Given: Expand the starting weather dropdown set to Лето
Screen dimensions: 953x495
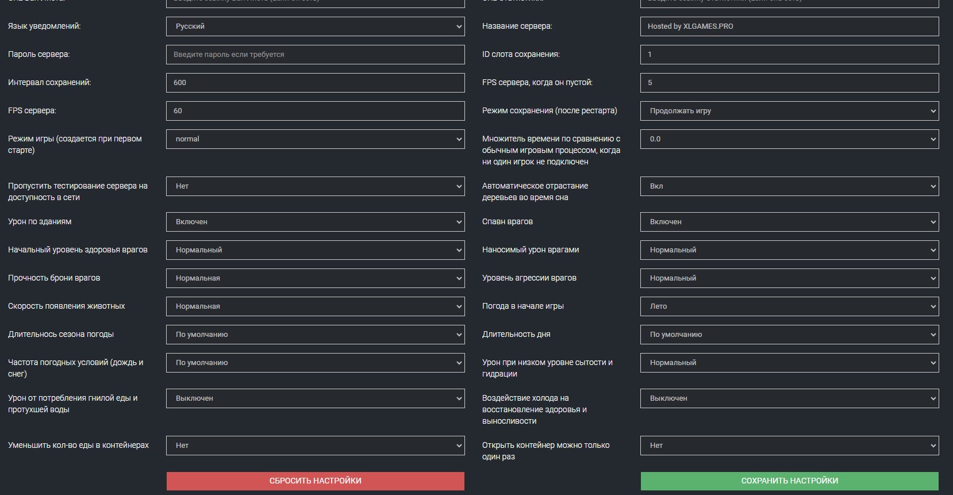Looking at the screenshot, I should tap(789, 306).
